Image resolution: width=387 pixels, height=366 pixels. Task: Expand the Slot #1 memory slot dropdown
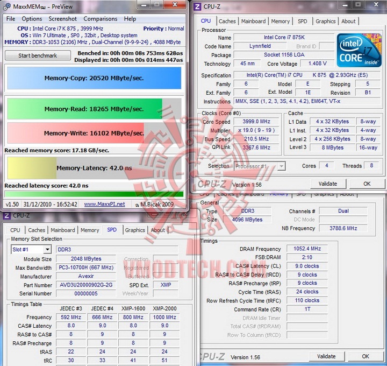(47, 249)
